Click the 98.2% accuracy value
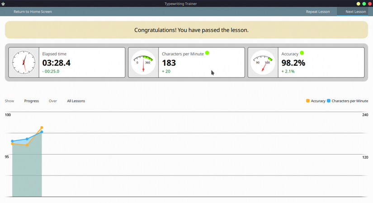Image resolution: width=373 pixels, height=203 pixels. 293,63
